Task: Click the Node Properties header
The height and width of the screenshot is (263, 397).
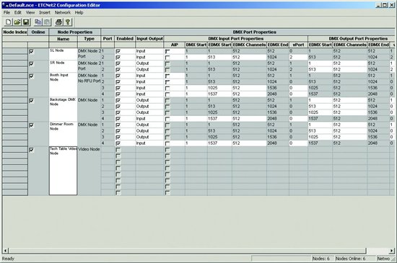Action: 74,32
